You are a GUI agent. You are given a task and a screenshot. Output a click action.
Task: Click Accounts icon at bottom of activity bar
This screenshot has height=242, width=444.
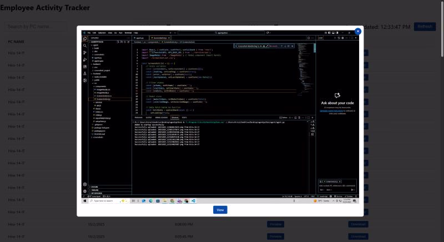85,184
